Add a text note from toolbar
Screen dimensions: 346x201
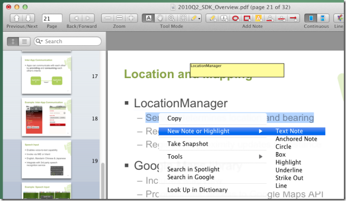point(213,18)
